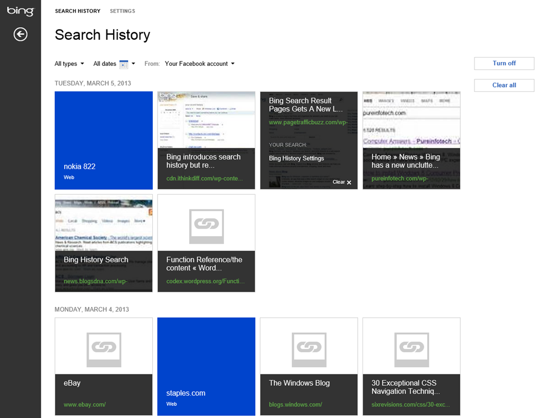Click 'Bing Search Result Pages Gets A New L...' title
The height and width of the screenshot is (418, 544).
(x=305, y=104)
